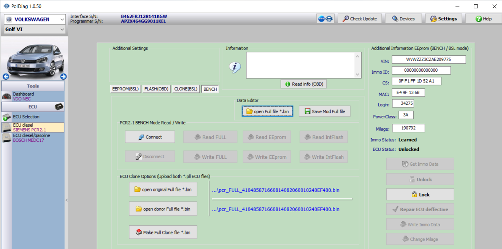502x249 pixels.
Task: Open Dashboard VDO NEC tool
Action: click(x=33, y=96)
